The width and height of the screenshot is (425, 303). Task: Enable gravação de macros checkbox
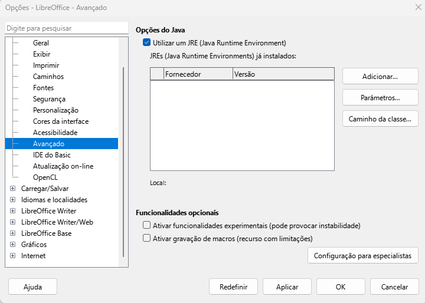(x=146, y=238)
